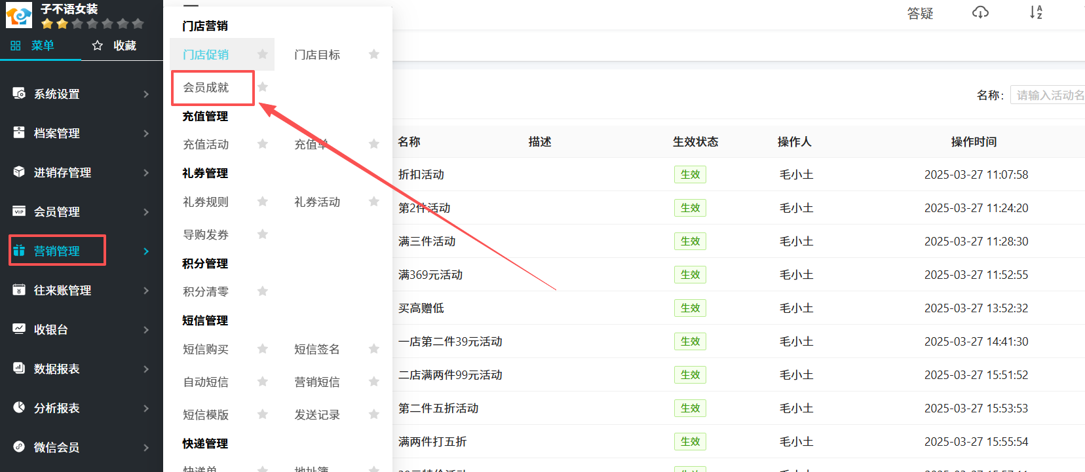
Task: Expand the 营销管理 chevron arrow
Action: [x=146, y=251]
